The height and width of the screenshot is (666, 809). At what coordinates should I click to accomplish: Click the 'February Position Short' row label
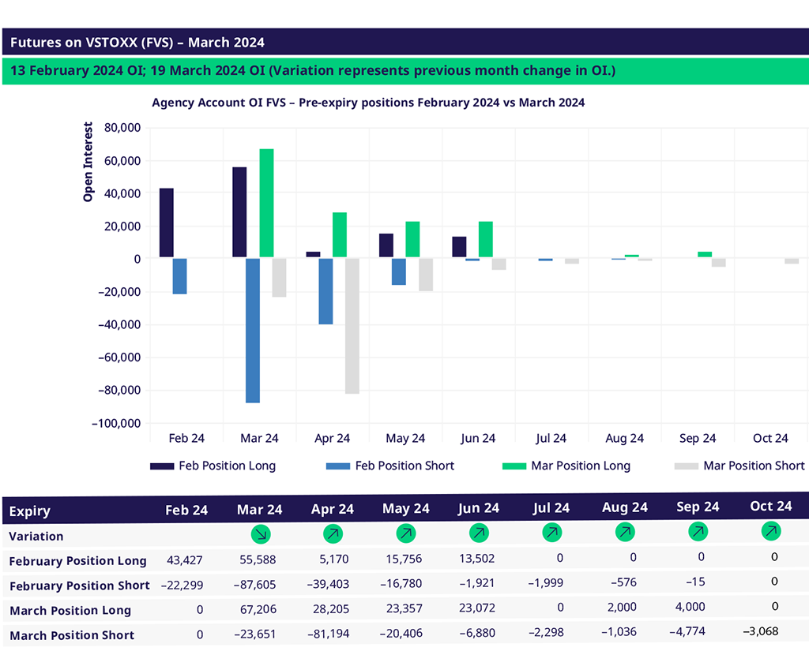coord(80,586)
